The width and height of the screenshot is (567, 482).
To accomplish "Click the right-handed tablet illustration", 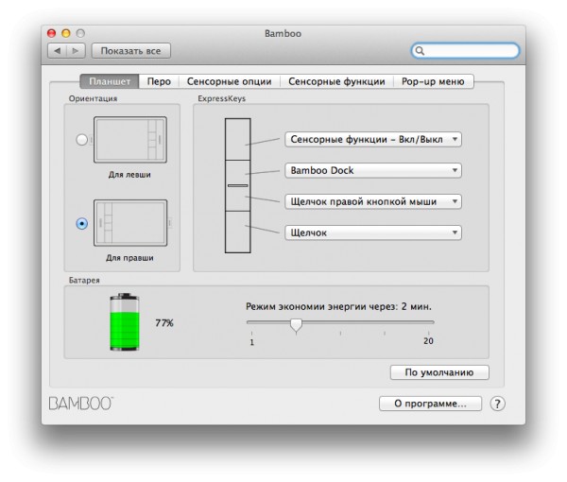I will (x=130, y=223).
